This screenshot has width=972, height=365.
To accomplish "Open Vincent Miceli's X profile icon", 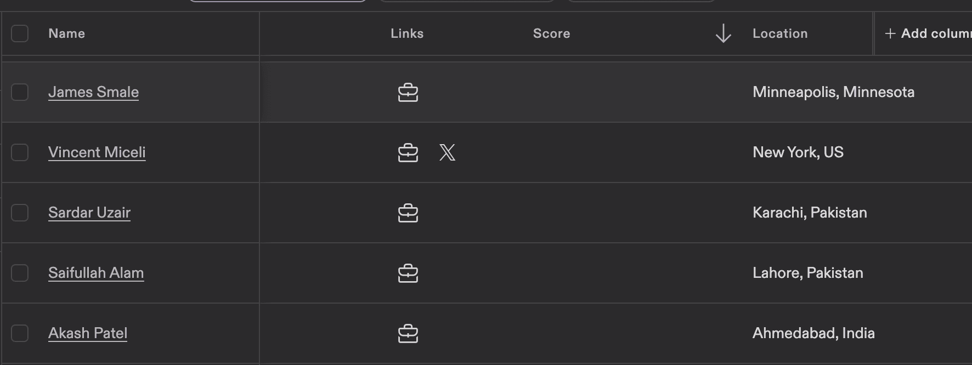I will point(448,152).
